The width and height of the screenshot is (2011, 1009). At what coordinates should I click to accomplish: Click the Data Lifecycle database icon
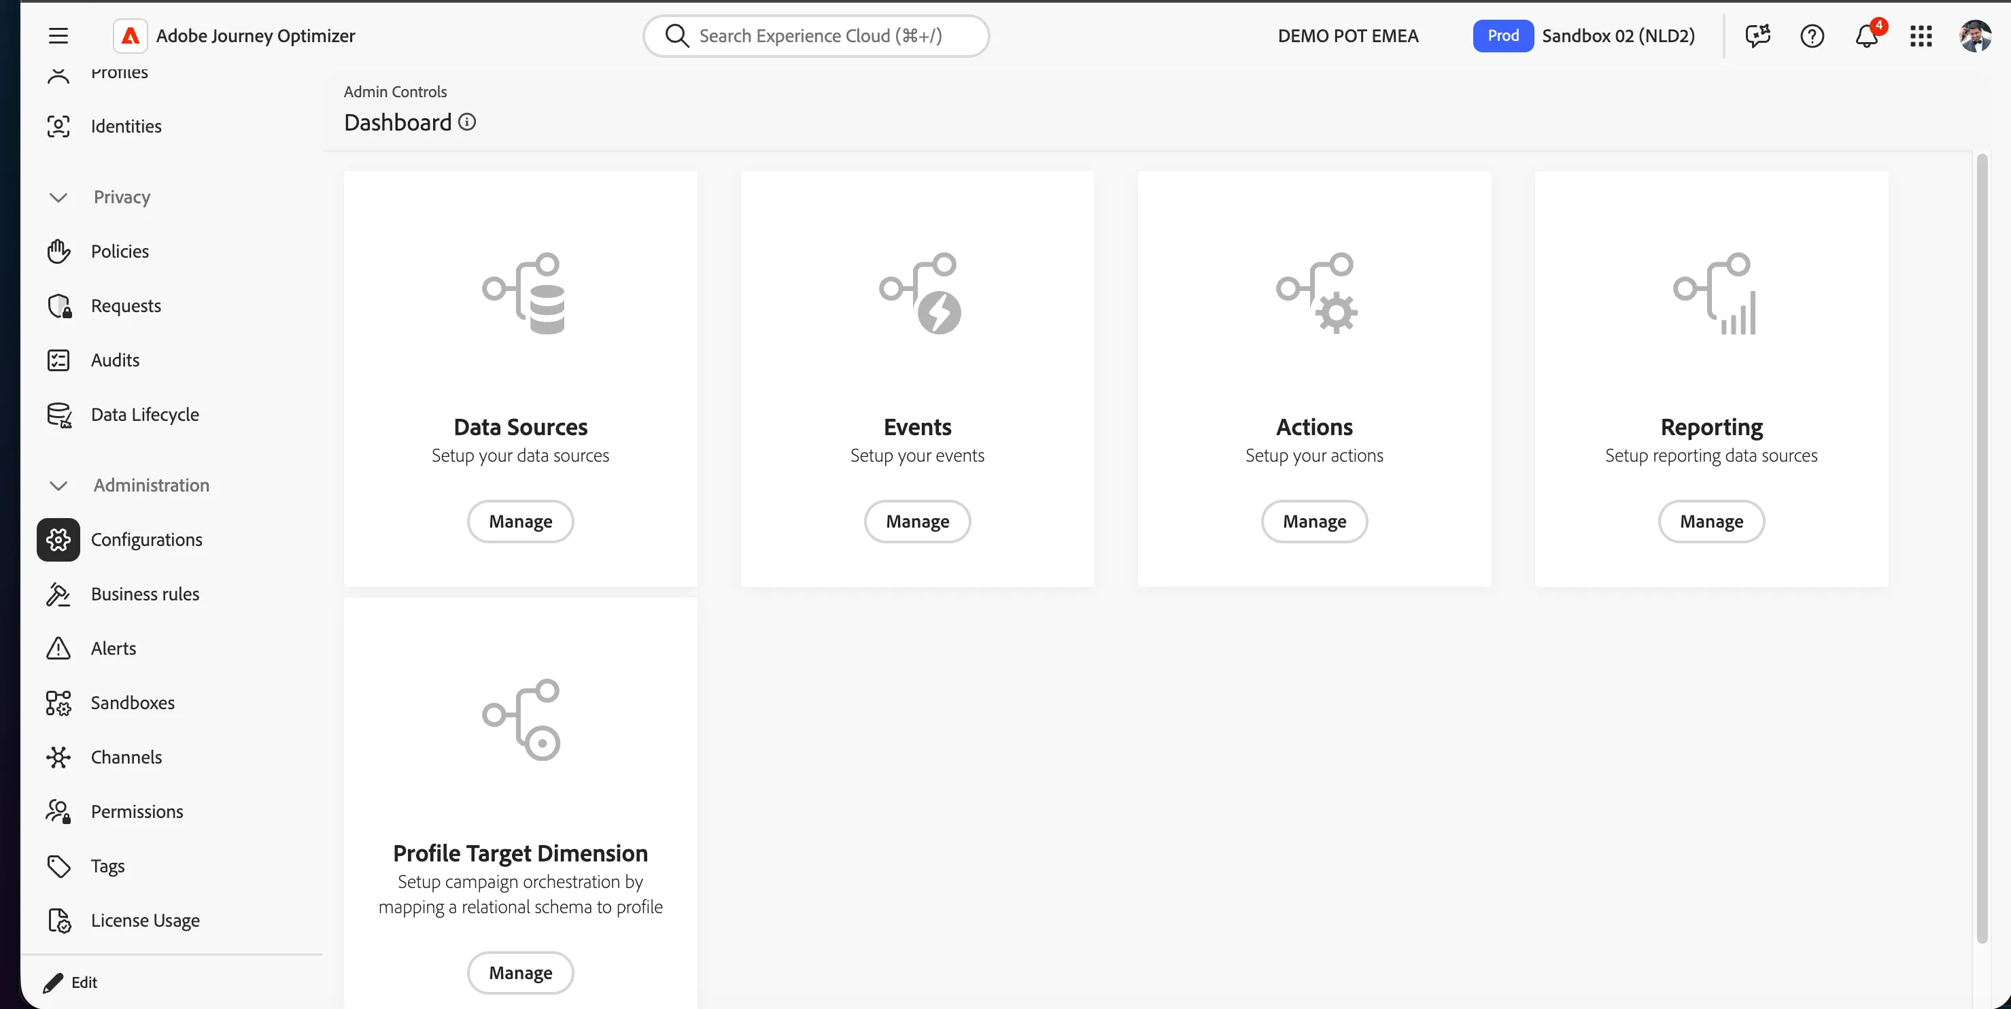(59, 415)
